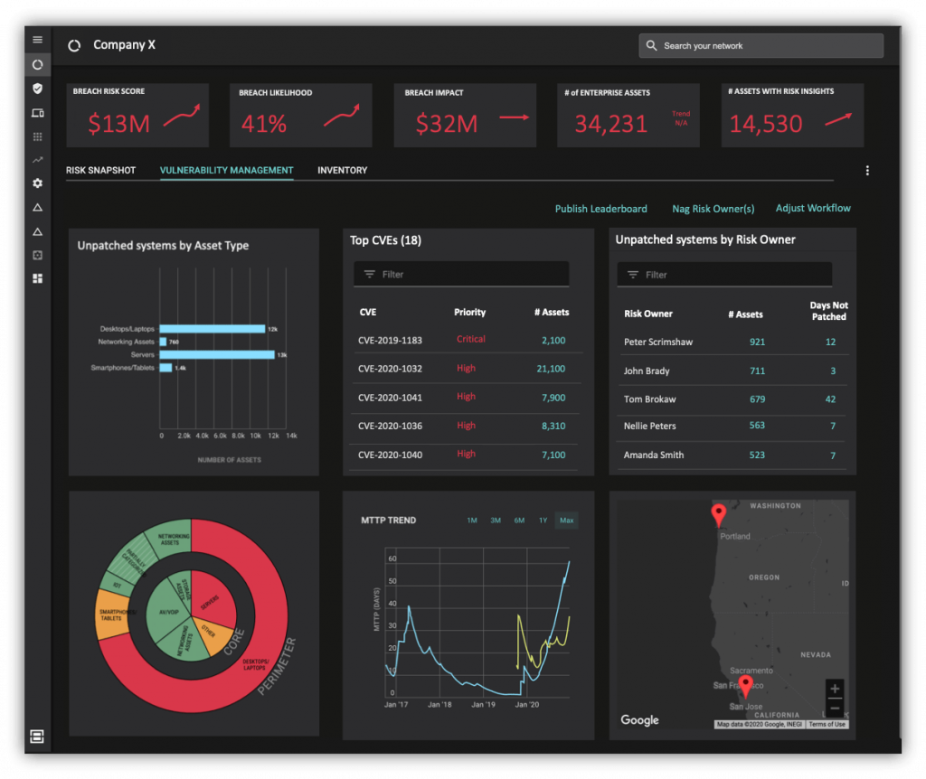
Task: Set MTTP trend range to 6M
Action: pos(519,521)
